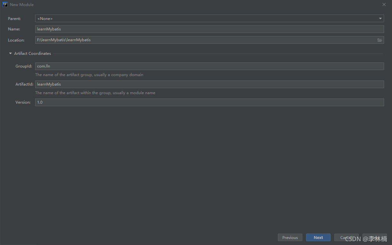Close the New Module window

coord(384,4)
